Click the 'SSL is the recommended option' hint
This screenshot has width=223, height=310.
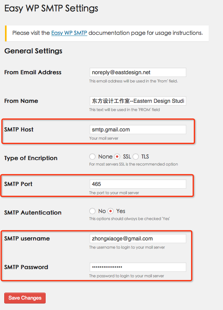(x=134, y=164)
